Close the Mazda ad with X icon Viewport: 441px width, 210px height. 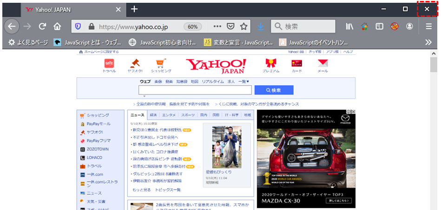coord(354,112)
